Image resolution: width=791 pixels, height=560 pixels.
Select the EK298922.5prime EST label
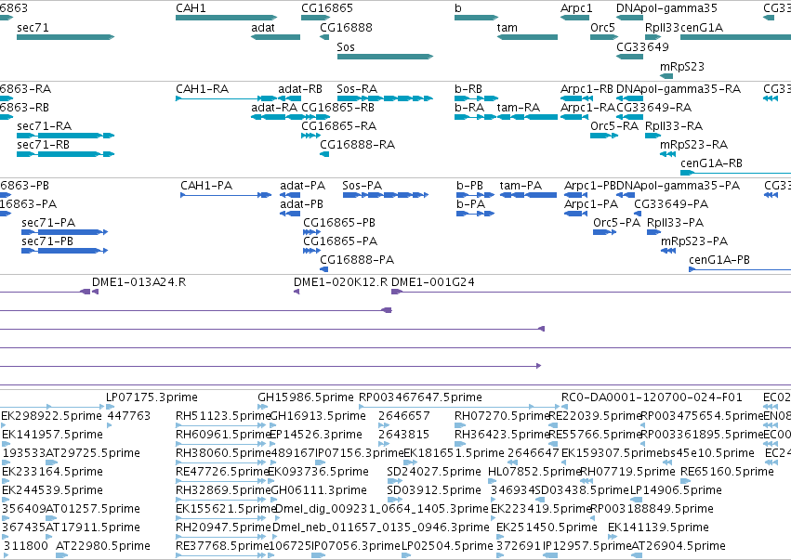click(51, 416)
